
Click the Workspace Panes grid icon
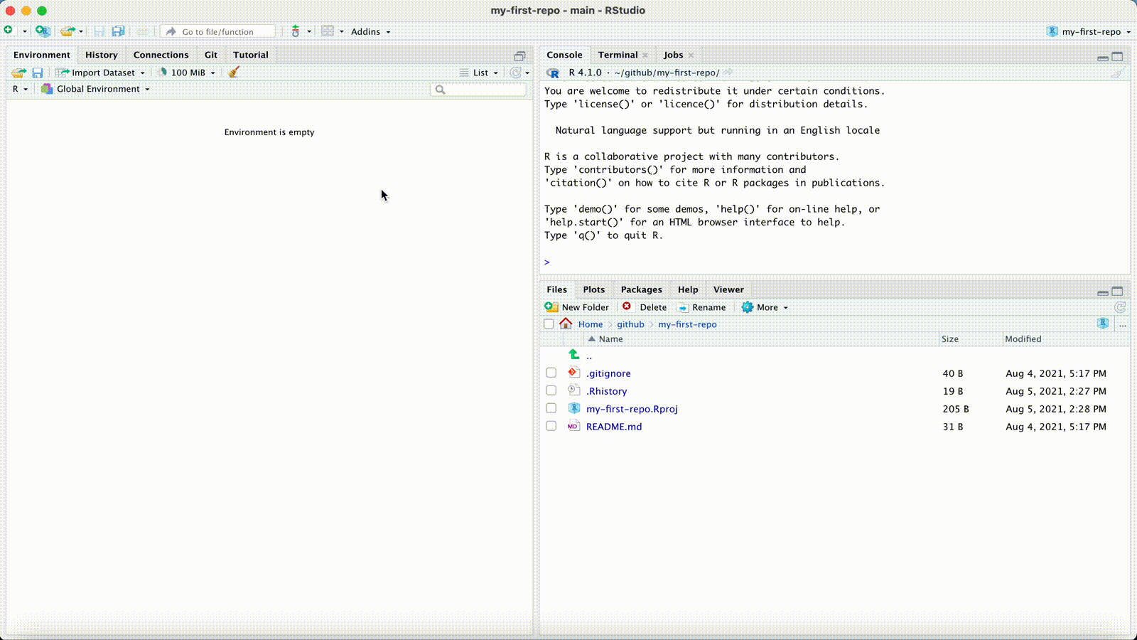click(x=328, y=31)
